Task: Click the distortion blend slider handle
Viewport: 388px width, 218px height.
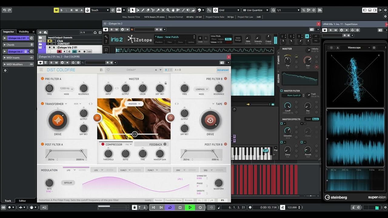Action: 135,134
